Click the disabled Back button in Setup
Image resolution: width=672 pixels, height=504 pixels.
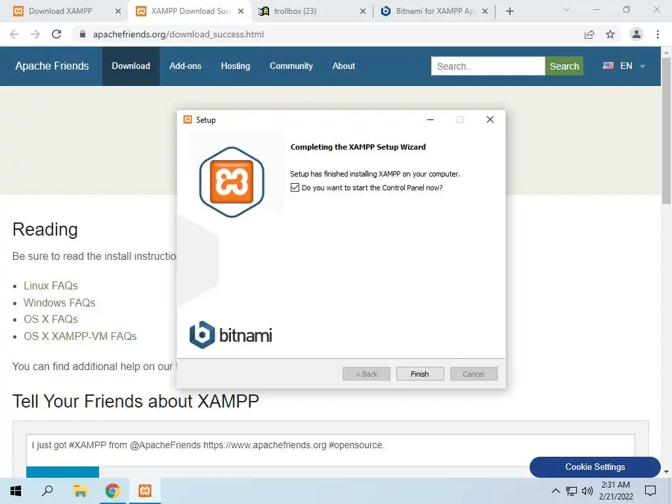[x=366, y=373]
